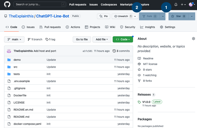Open the Releases heading link

(147, 95)
